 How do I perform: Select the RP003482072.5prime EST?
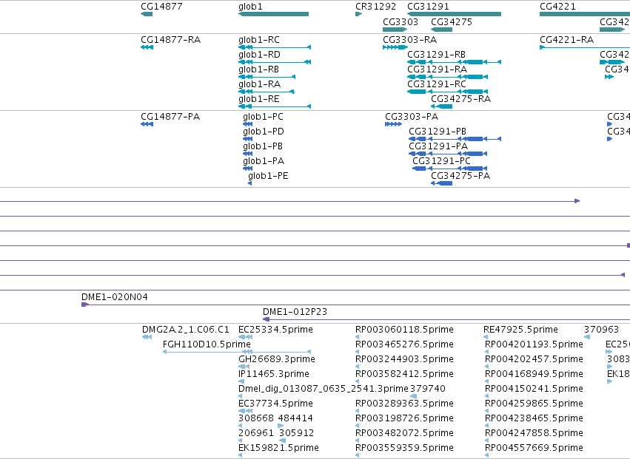click(405, 434)
